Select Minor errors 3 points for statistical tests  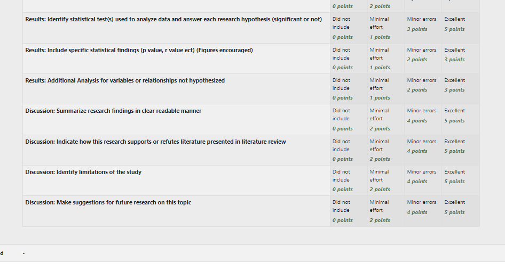423,28
